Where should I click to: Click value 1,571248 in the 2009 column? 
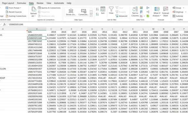click(153, 81)
